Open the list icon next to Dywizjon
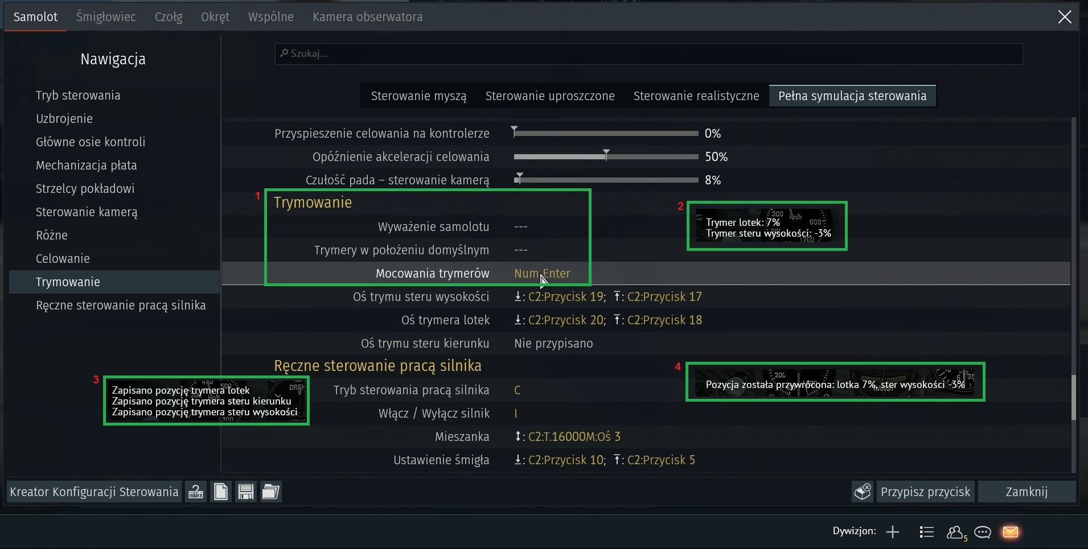Viewport: 1088px width, 549px height. click(x=926, y=532)
